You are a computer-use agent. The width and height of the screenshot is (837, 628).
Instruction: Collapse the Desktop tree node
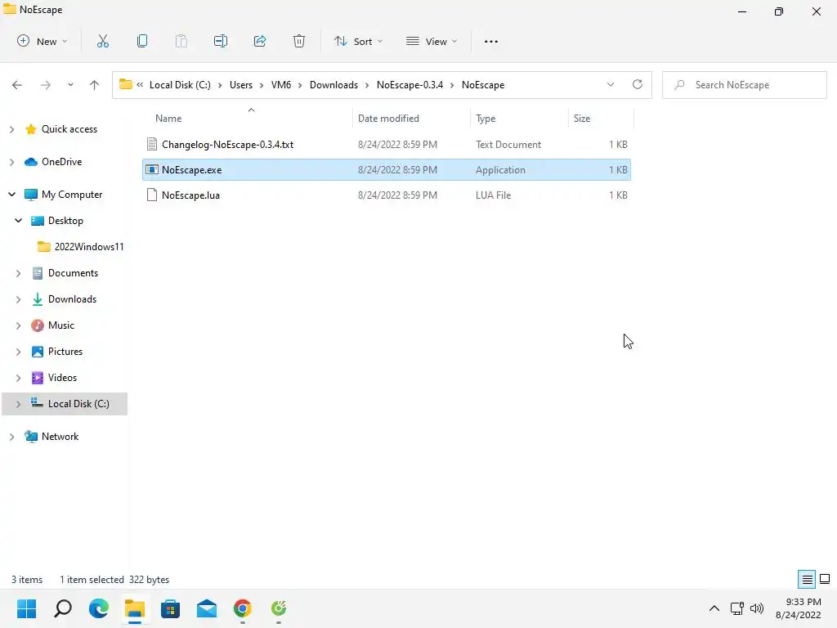(x=18, y=221)
